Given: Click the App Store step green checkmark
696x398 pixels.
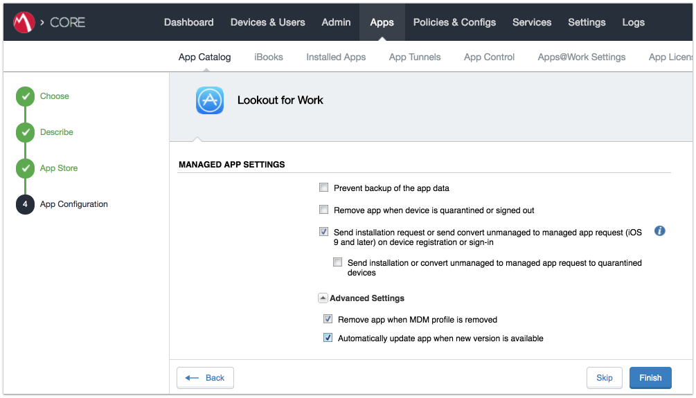Looking at the screenshot, I should 26,168.
